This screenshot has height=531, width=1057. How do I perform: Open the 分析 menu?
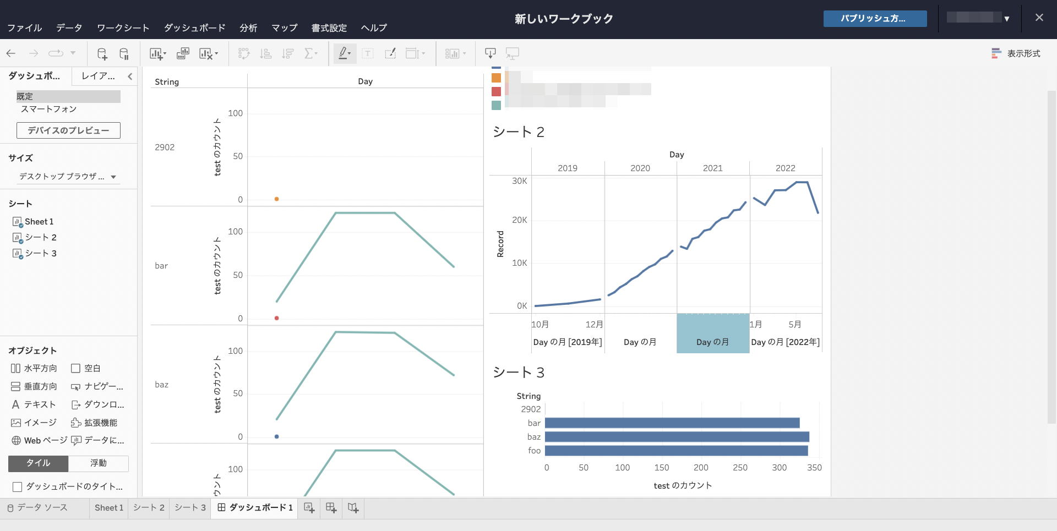point(248,28)
